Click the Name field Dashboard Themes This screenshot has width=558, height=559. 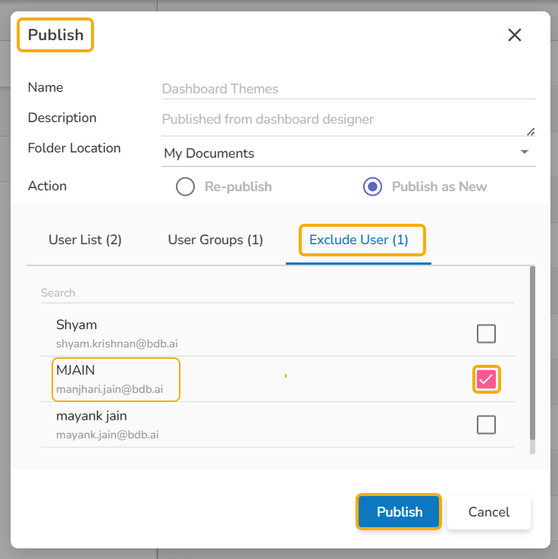[x=349, y=89]
